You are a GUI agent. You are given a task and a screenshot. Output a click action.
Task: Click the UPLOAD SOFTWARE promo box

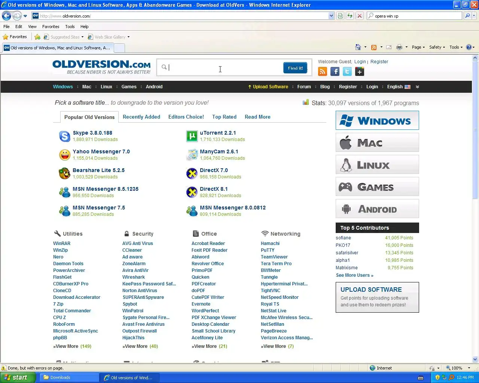(377, 297)
